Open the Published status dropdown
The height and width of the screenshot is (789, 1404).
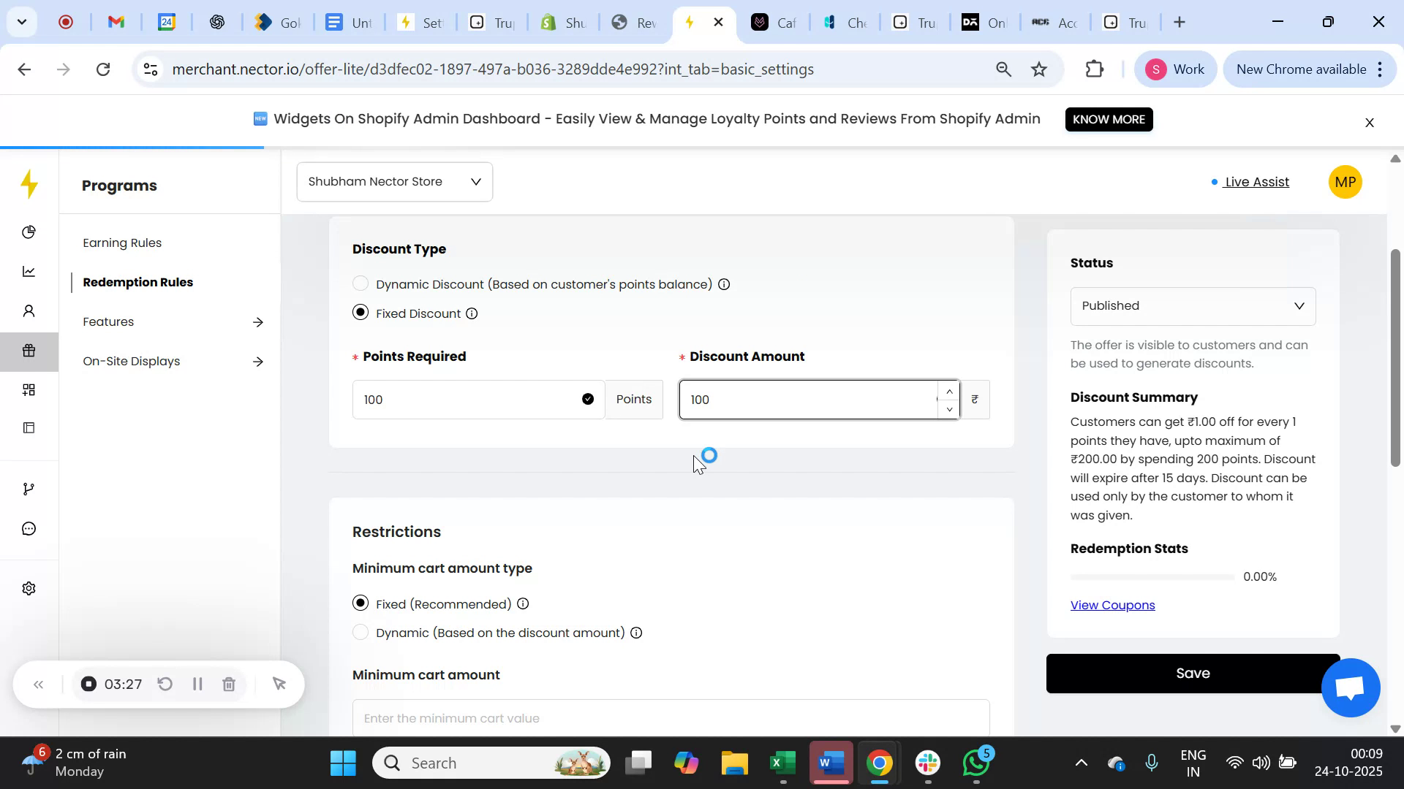pos(1192,305)
